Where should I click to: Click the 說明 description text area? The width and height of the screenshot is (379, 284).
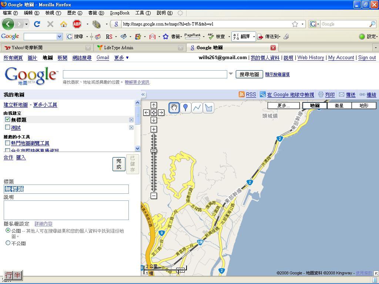66,210
